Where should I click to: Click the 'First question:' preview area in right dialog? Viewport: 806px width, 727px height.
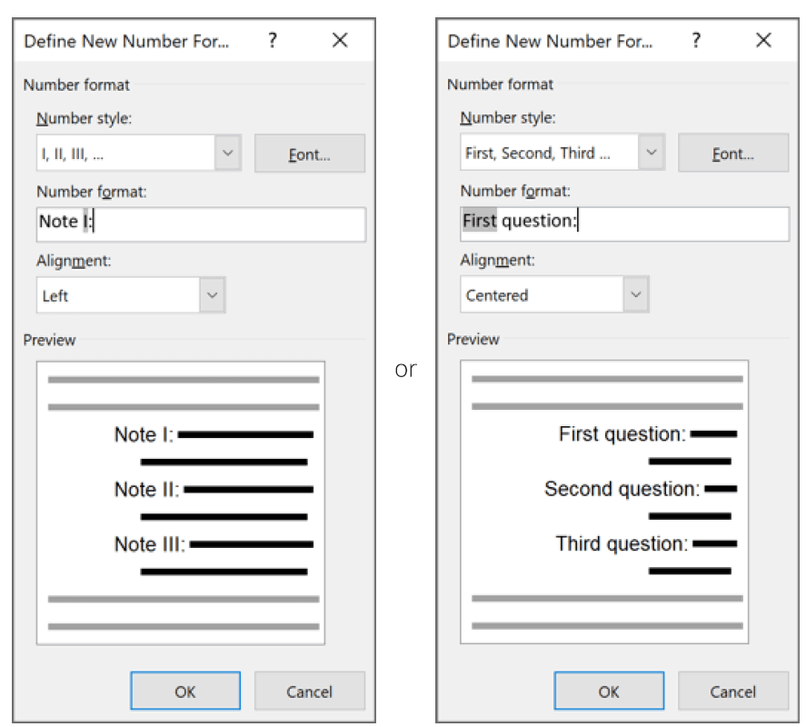pyautogui.click(x=604, y=502)
